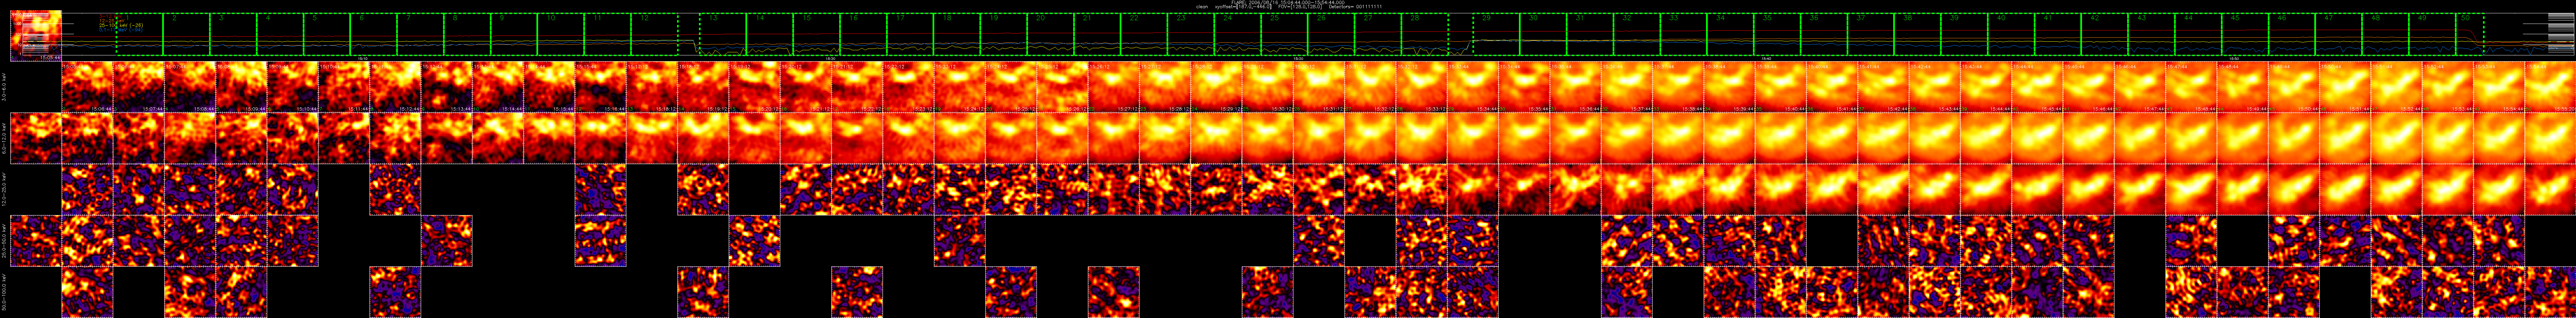The height and width of the screenshot is (318, 2576).
Task: Select interval box 18 in the lightcurve
Action: pos(957,34)
